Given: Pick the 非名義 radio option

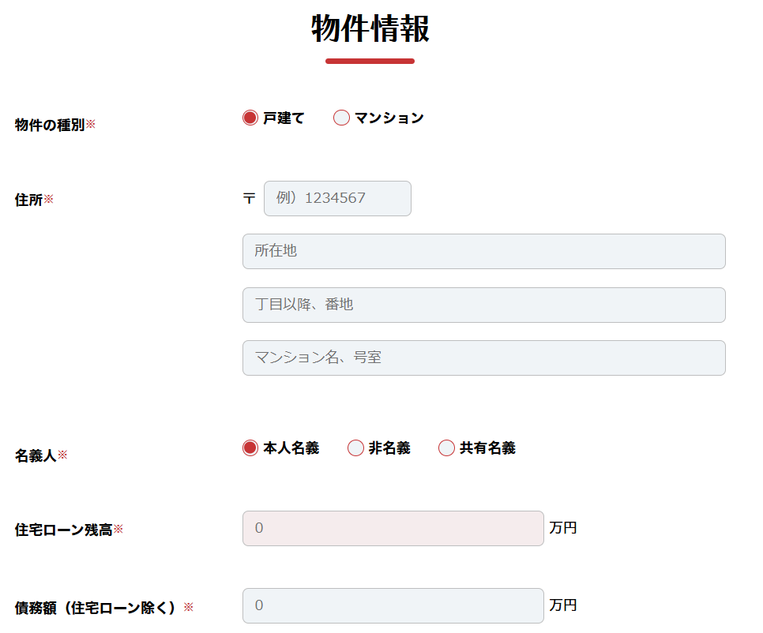Looking at the screenshot, I should 355,448.
